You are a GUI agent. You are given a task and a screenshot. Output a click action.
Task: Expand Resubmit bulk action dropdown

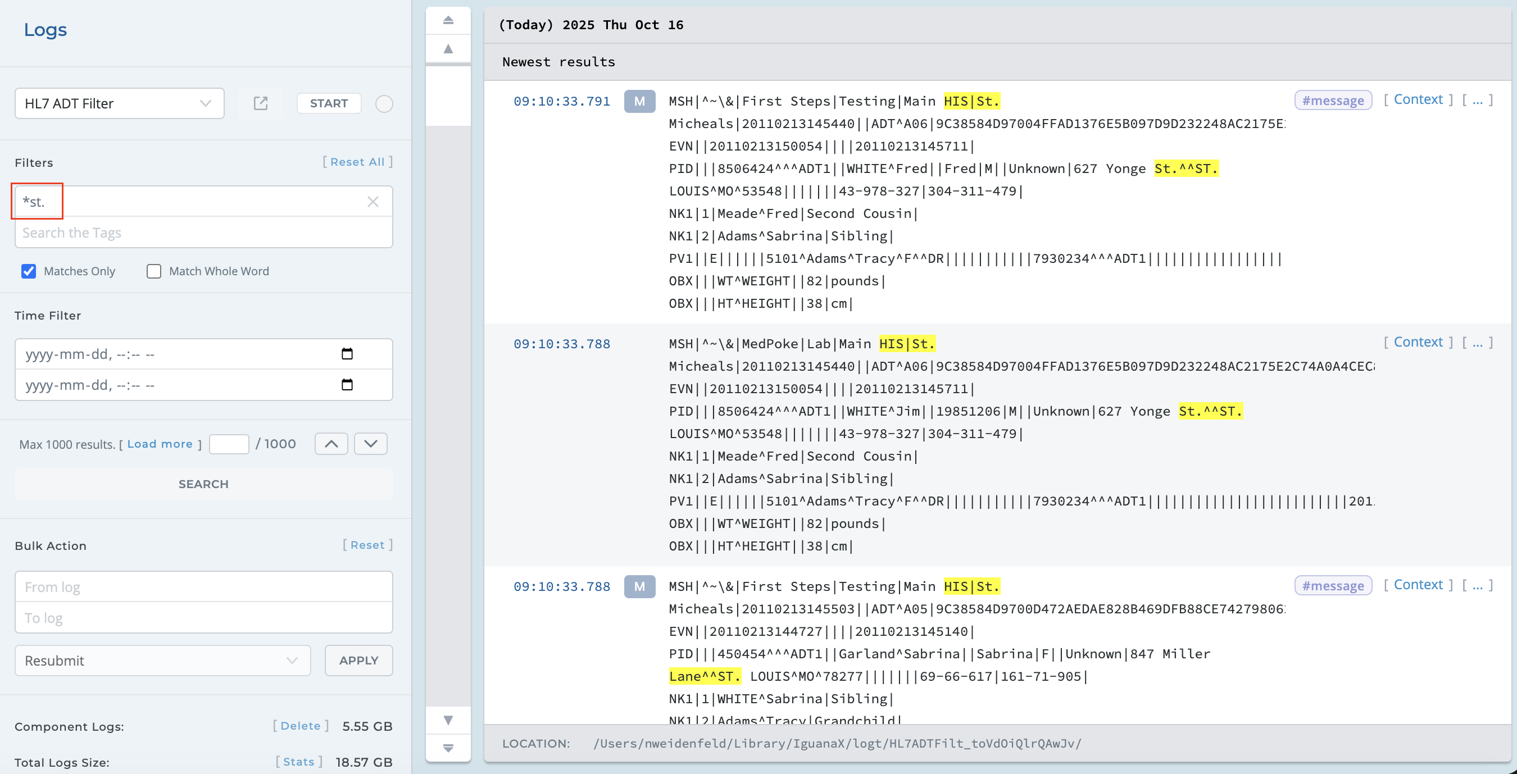pyautogui.click(x=162, y=661)
